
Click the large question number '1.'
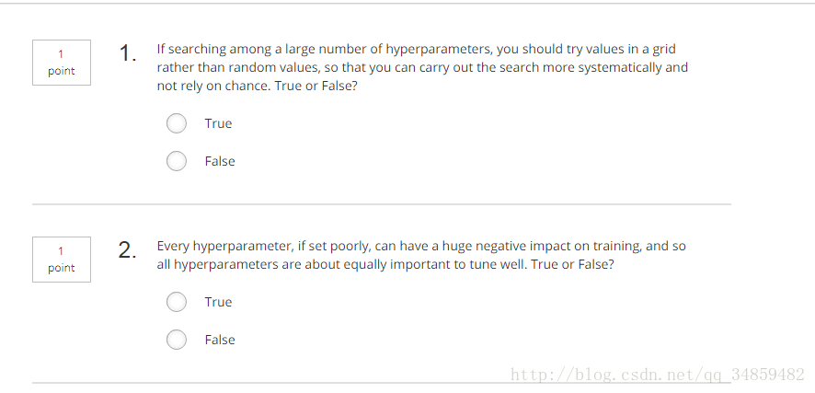[x=128, y=52]
